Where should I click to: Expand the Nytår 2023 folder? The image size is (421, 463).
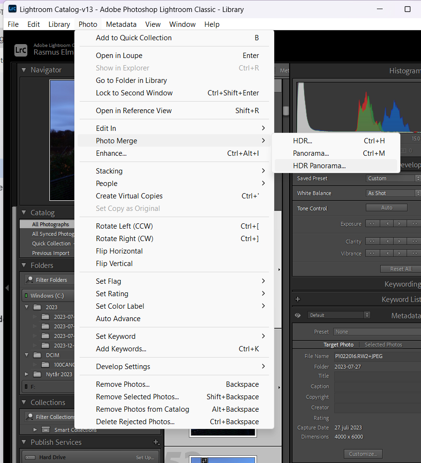coord(27,374)
